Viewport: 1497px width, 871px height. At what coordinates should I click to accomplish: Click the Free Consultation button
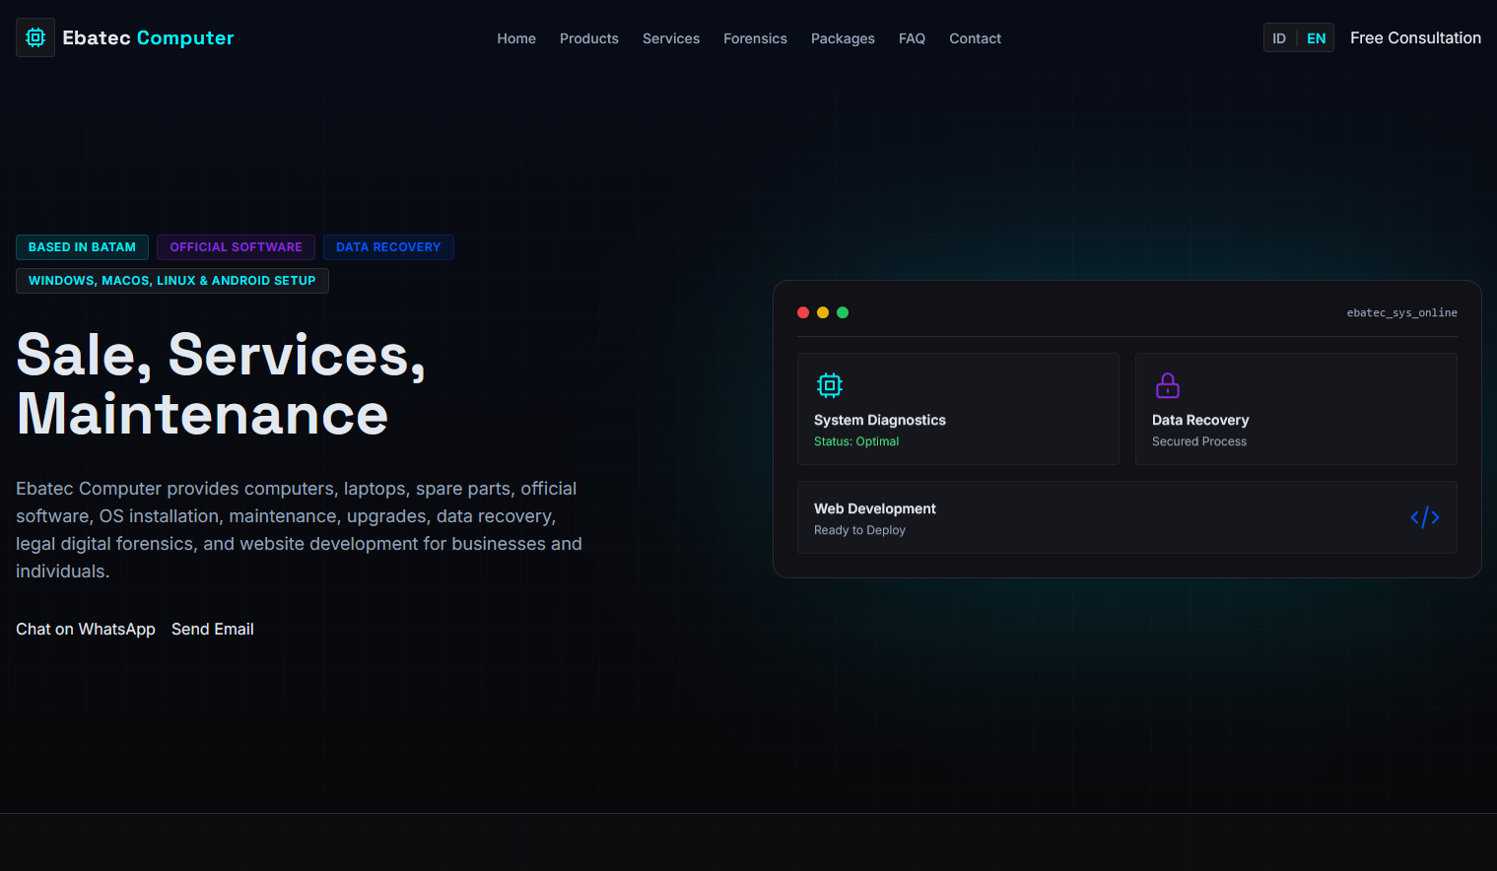pos(1415,37)
